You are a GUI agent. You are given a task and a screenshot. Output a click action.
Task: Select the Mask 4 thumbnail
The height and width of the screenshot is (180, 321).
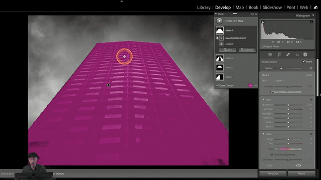point(220,30)
